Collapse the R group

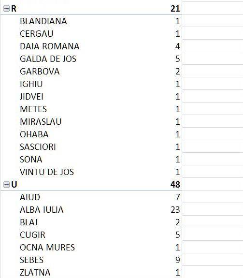click(x=7, y=9)
